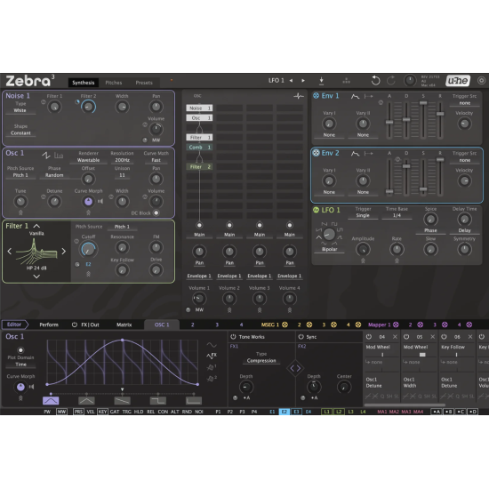Open Curve Math Fast dropdown
Image resolution: width=489 pixels, height=489 pixels.
156,160
